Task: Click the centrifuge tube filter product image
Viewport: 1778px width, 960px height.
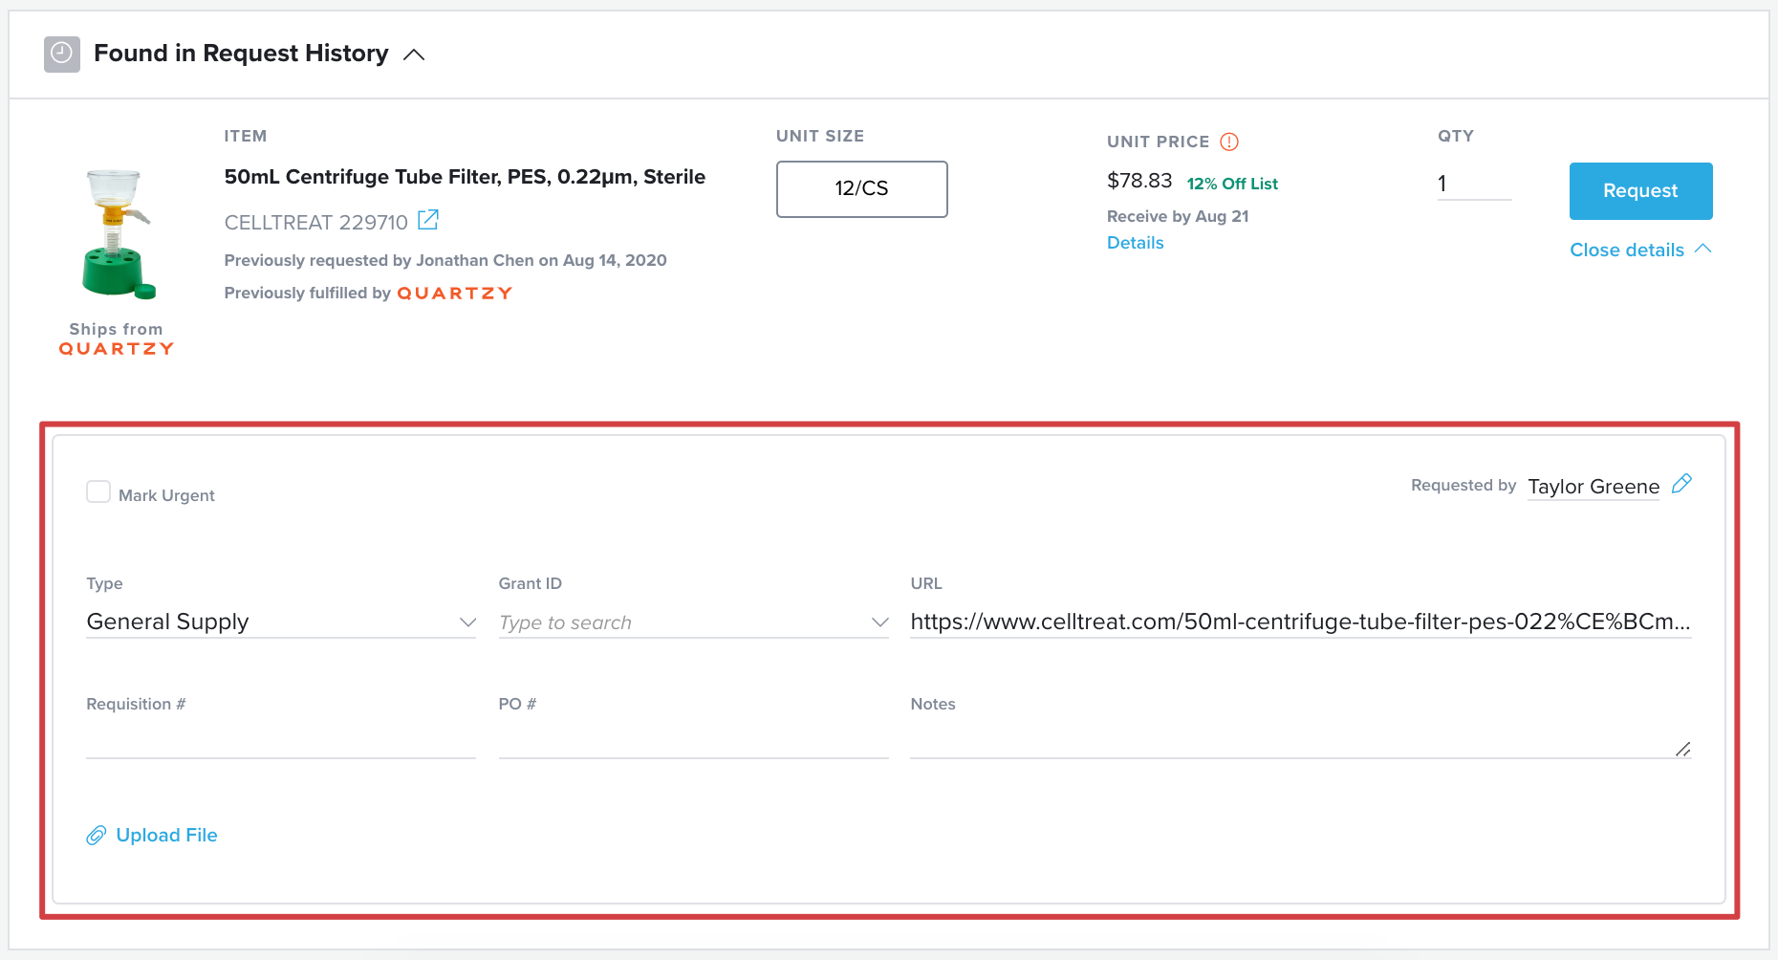Action: coord(117,234)
